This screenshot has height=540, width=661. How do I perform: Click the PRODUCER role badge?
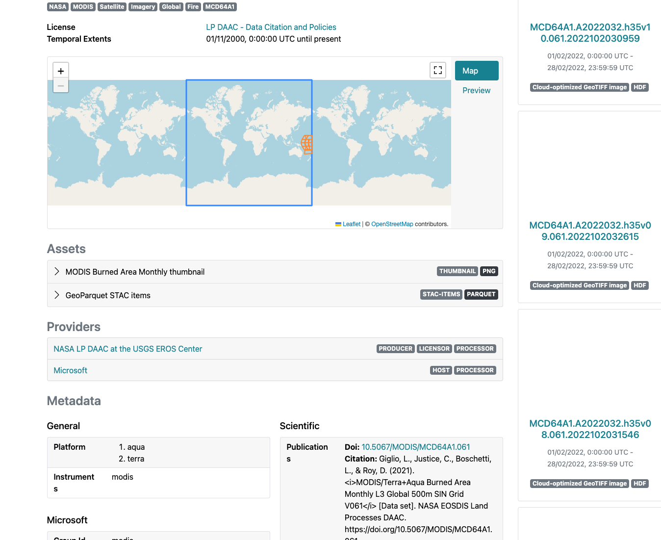coord(395,348)
